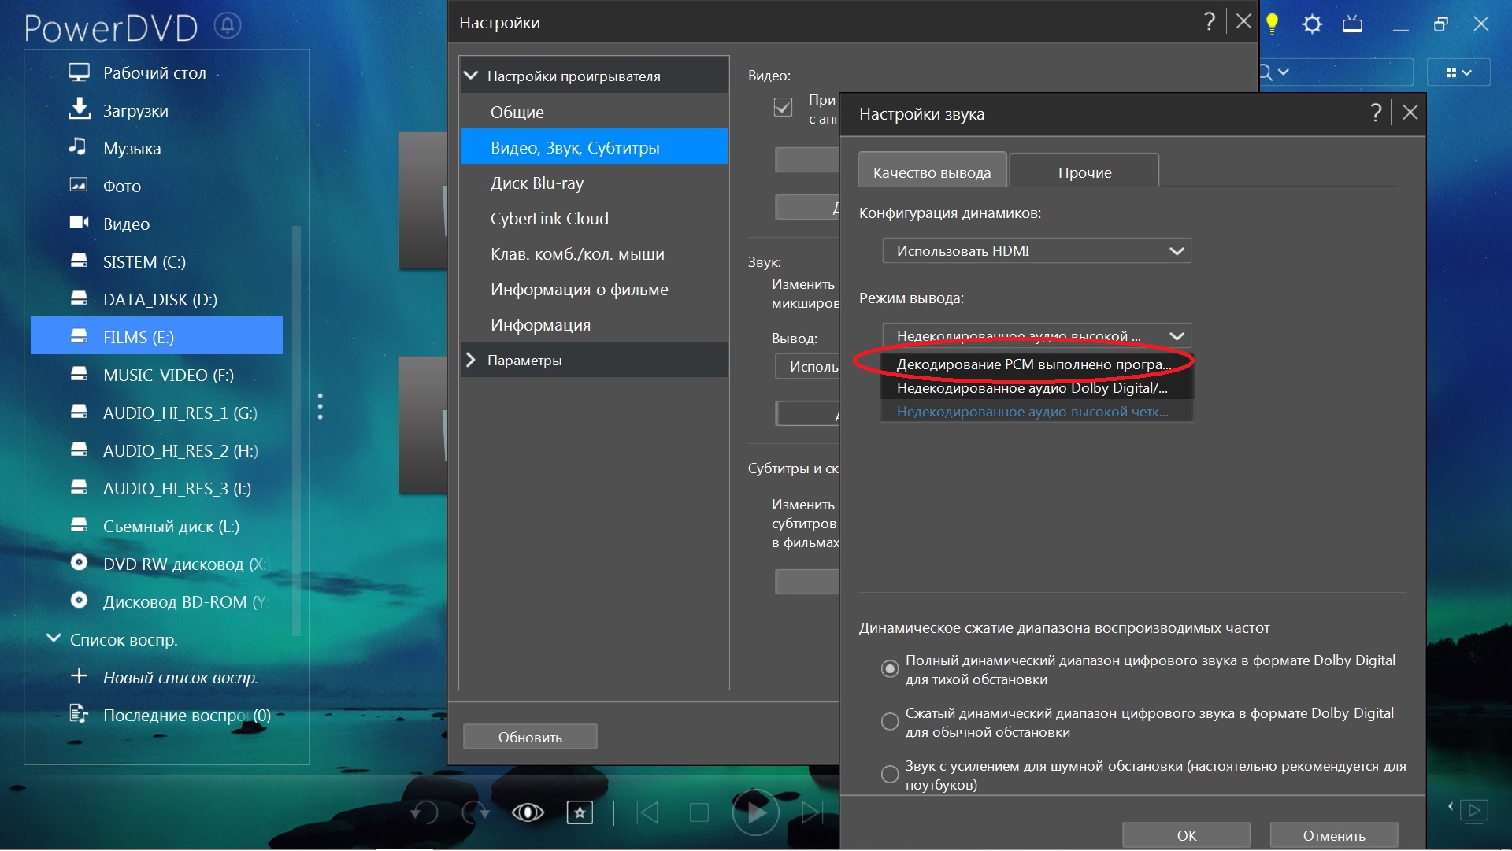Click the PowerDVD notification bell icon
1512x851 pixels.
(228, 26)
